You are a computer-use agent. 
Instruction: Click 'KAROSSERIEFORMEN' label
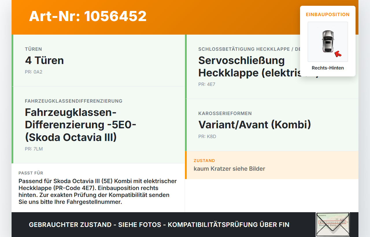coord(225,113)
